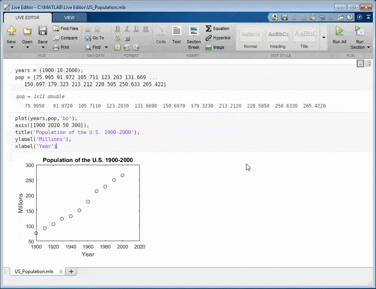Switch to the VIEW tab
Screen dimensions: 376x289
pyautogui.click(x=69, y=18)
